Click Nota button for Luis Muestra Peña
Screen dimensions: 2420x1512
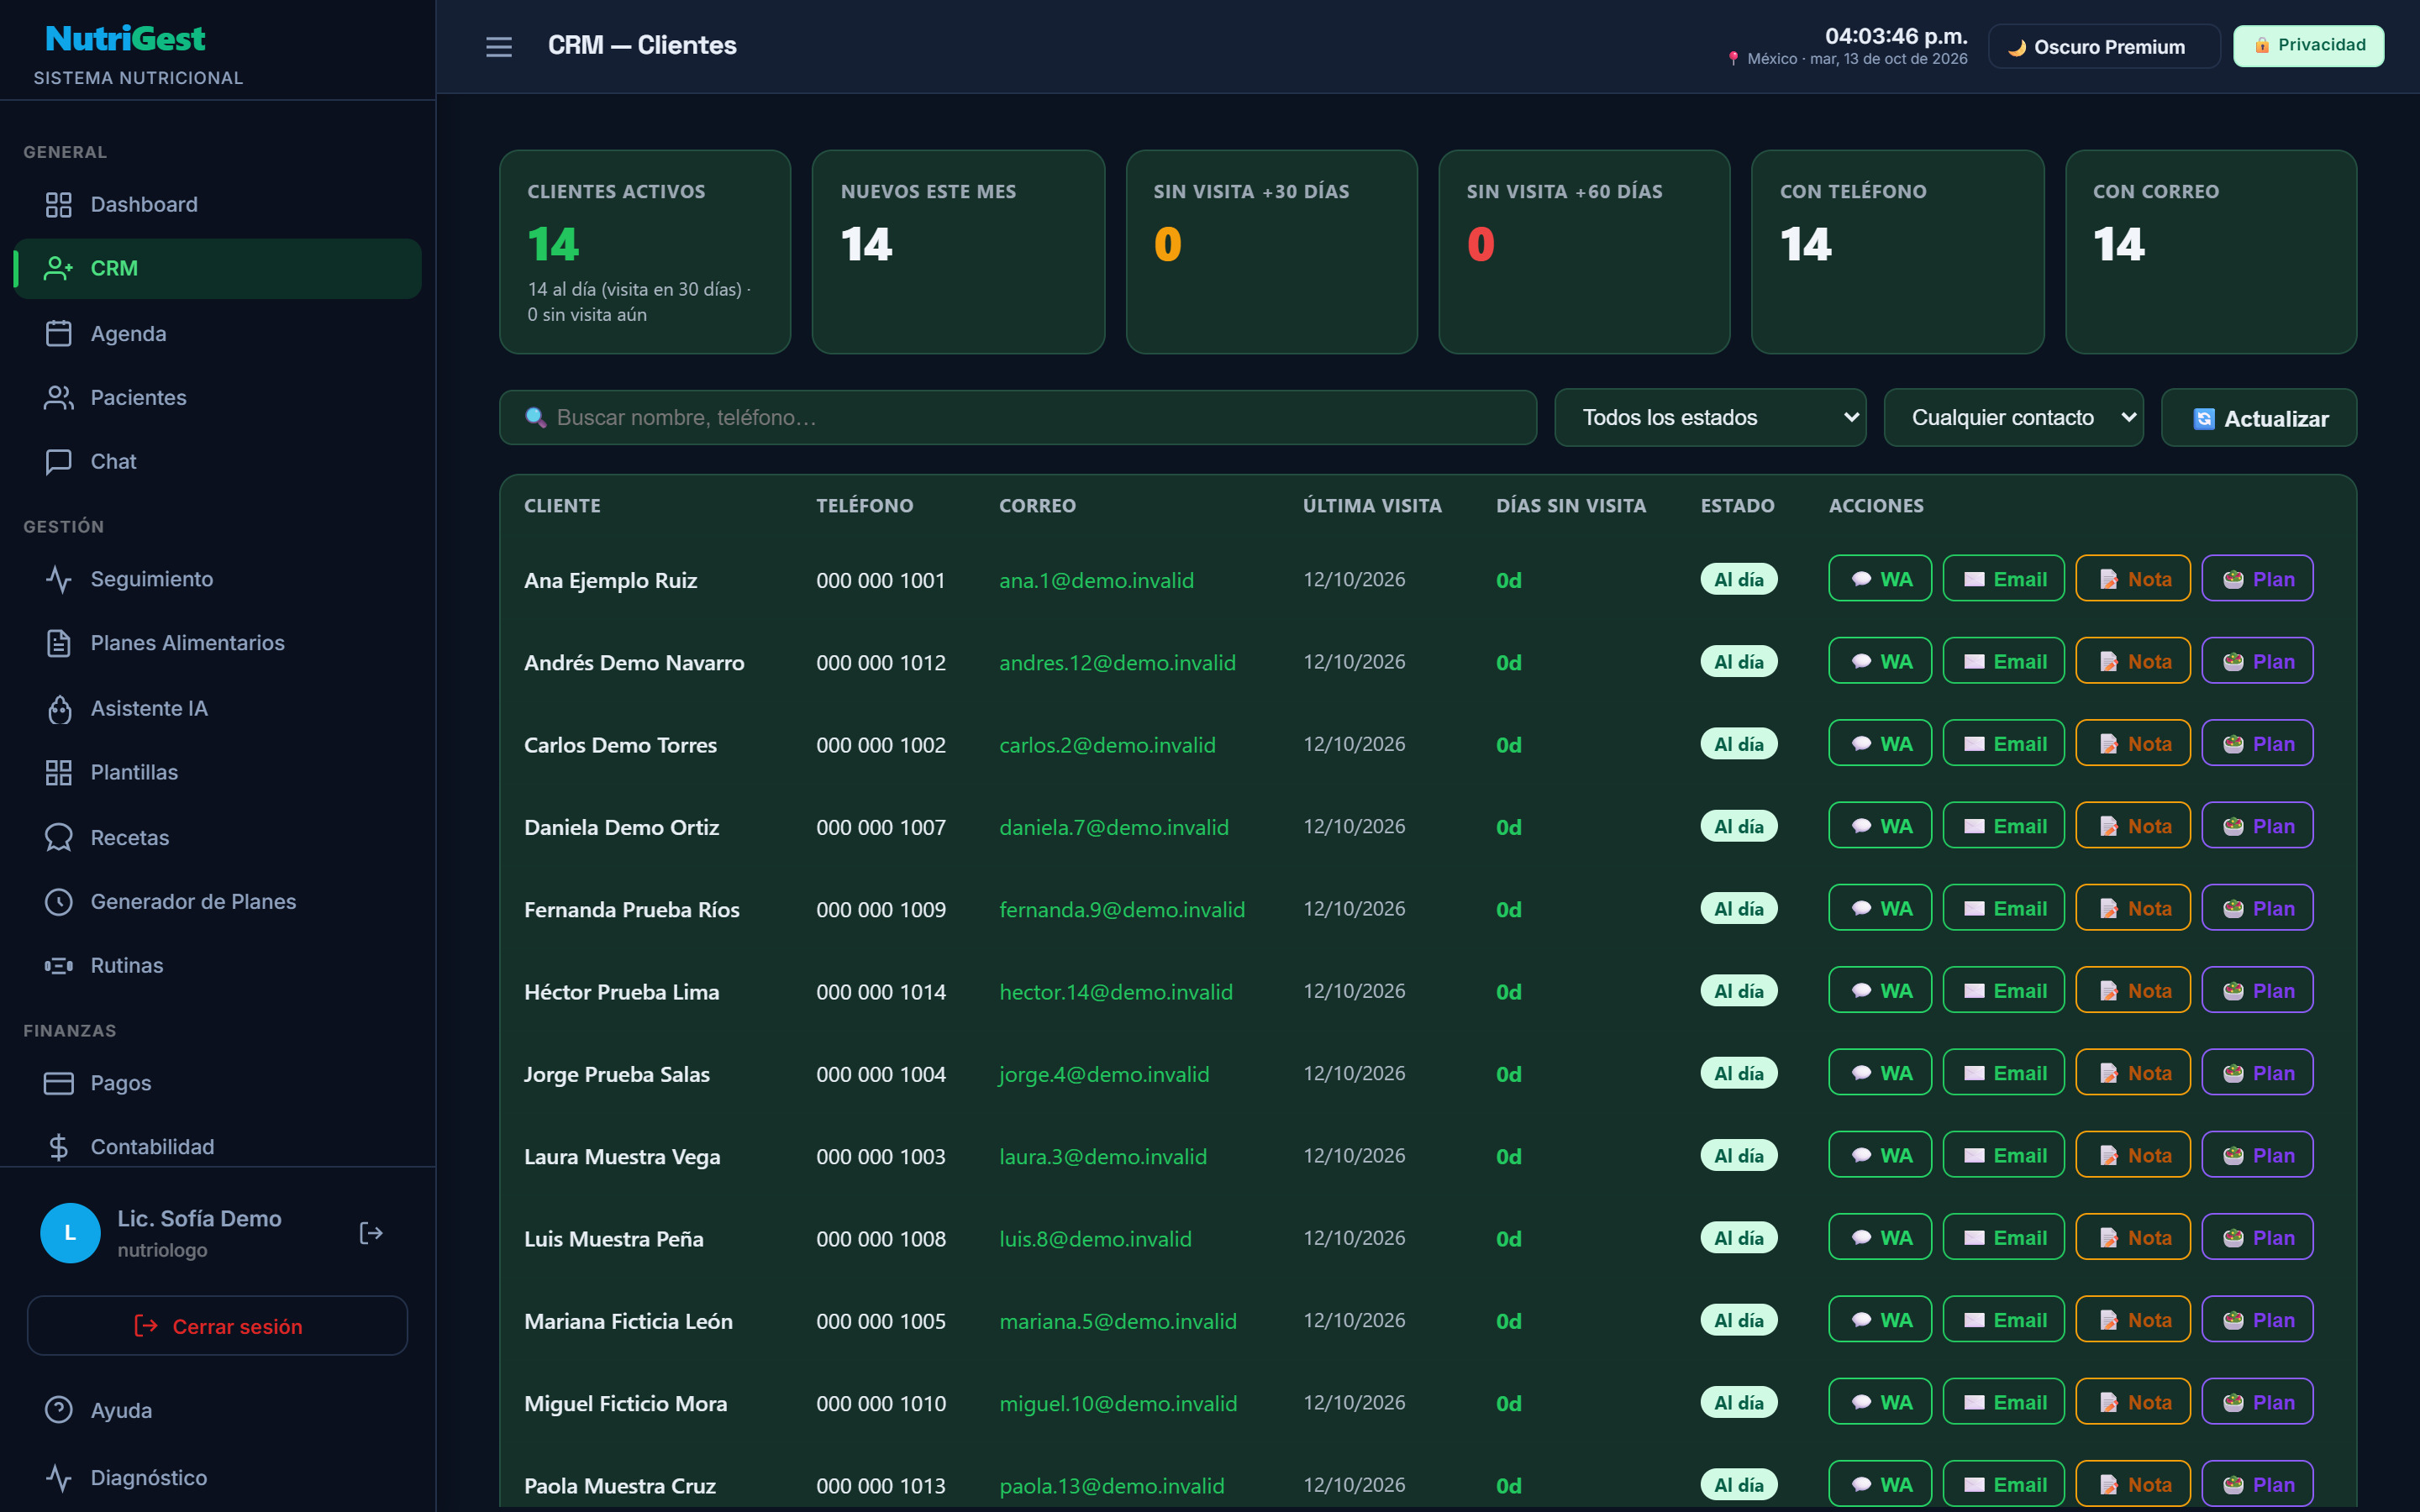pyautogui.click(x=2133, y=1238)
